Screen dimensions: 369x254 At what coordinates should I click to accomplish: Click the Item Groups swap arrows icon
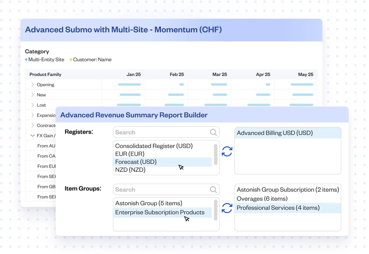pyautogui.click(x=227, y=208)
